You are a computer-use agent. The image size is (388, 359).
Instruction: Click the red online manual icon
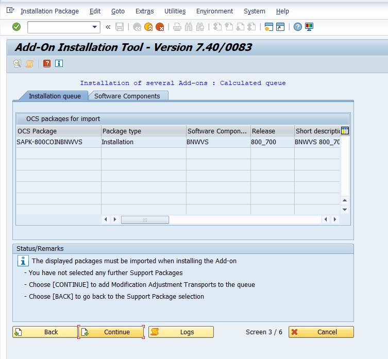47,63
